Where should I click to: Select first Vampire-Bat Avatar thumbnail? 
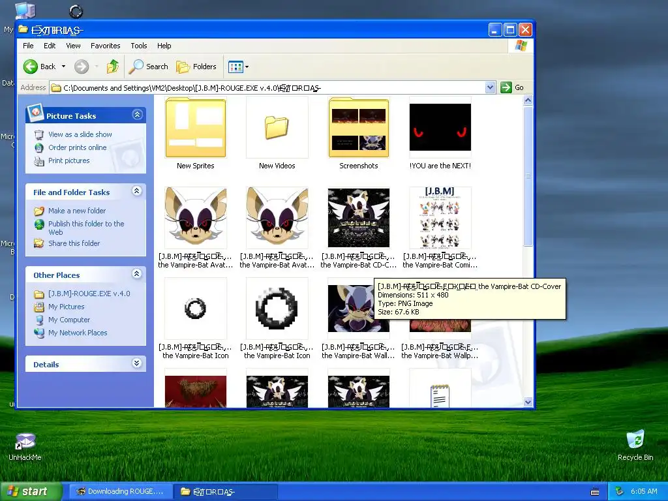coord(196,218)
